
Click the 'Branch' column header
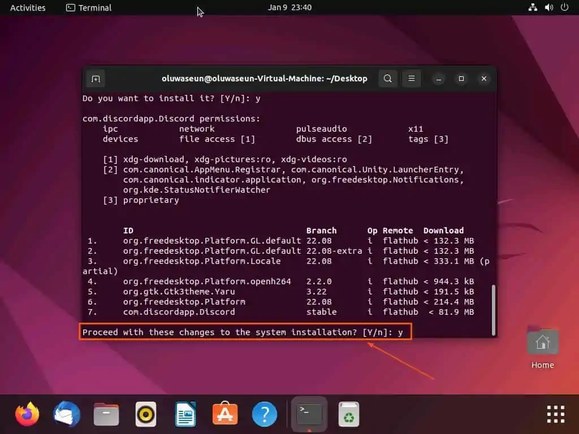pos(321,231)
